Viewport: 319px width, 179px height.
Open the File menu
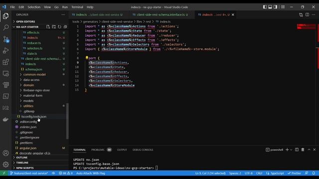(x=12, y=7)
